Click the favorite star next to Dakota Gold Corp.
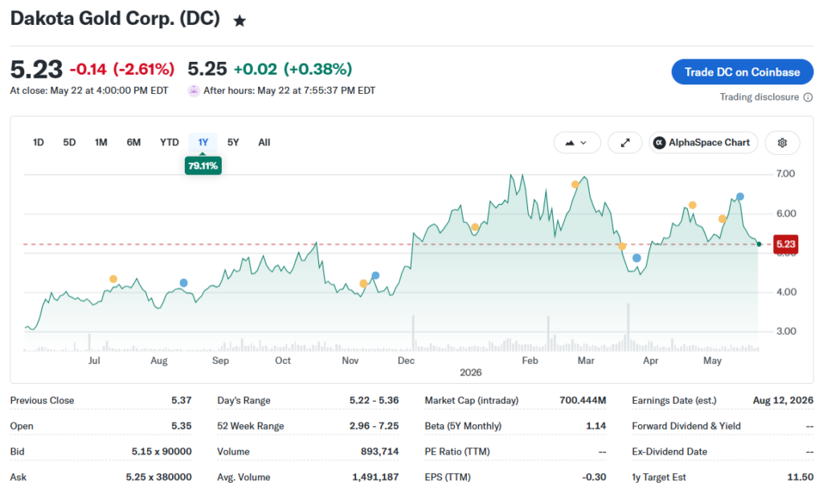823x494 pixels. [240, 21]
